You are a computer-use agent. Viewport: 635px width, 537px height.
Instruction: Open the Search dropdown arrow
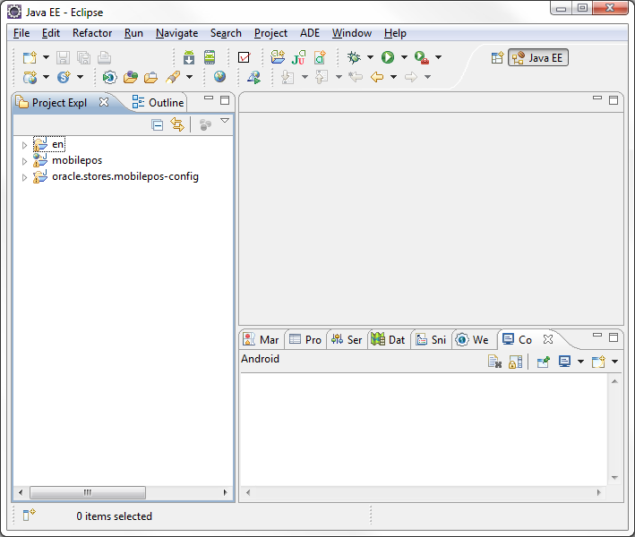point(189,77)
